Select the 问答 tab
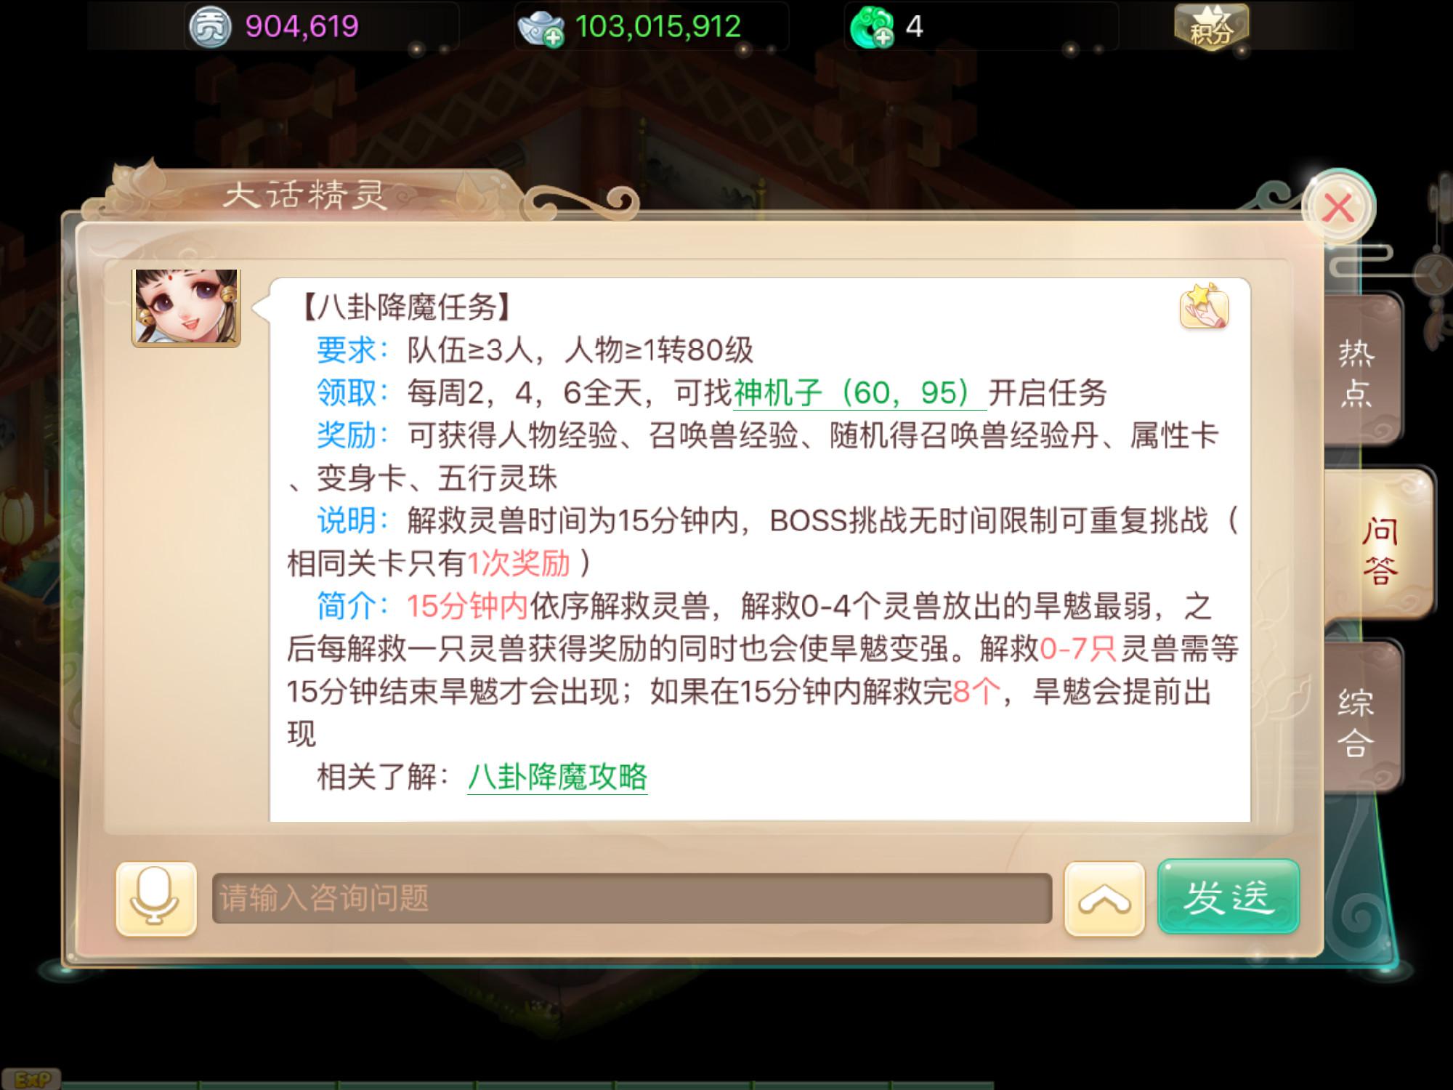 (x=1378, y=551)
